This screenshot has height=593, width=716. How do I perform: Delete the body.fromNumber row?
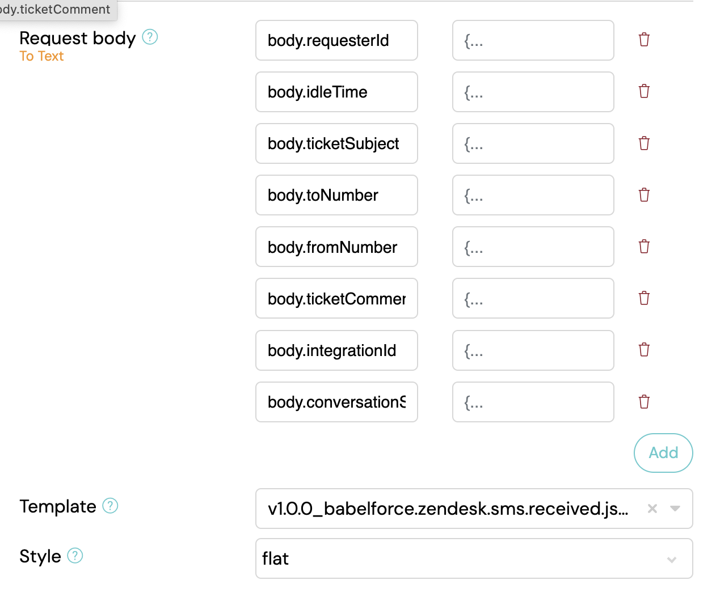[644, 247]
